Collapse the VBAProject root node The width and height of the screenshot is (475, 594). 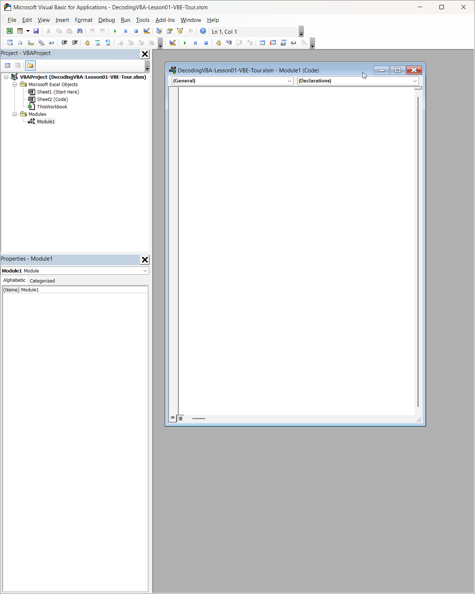click(6, 77)
